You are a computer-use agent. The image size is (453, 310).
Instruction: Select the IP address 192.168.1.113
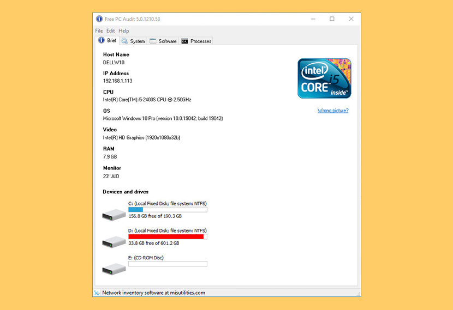pos(117,81)
